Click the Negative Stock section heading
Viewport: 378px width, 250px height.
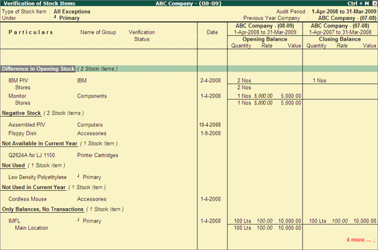click(21, 113)
